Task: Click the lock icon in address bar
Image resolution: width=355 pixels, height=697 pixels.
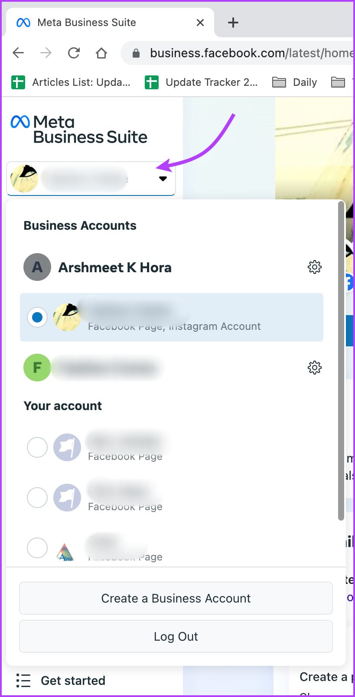Action: coord(136,53)
